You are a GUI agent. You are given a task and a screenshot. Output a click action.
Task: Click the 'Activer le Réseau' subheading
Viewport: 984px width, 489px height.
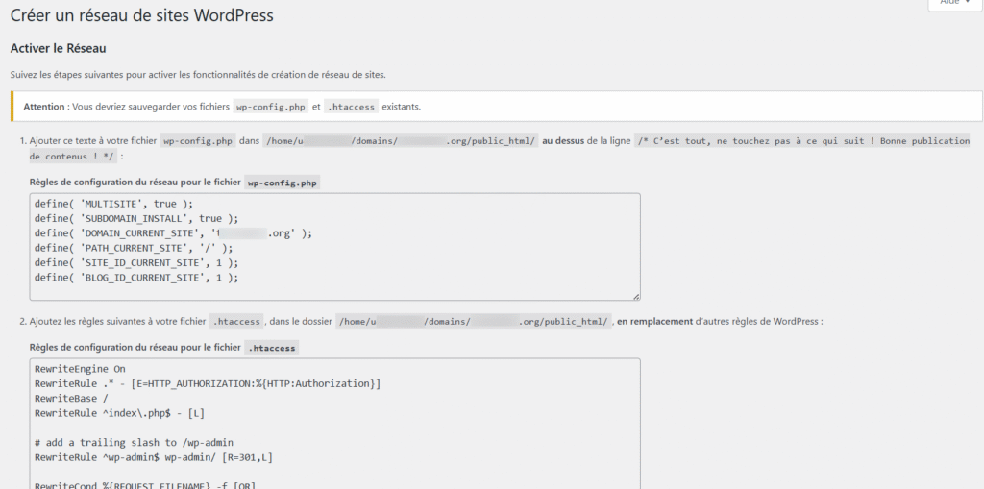point(58,48)
